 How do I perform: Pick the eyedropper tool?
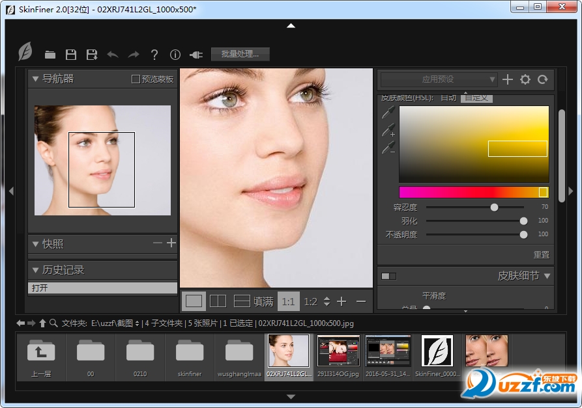pos(388,113)
